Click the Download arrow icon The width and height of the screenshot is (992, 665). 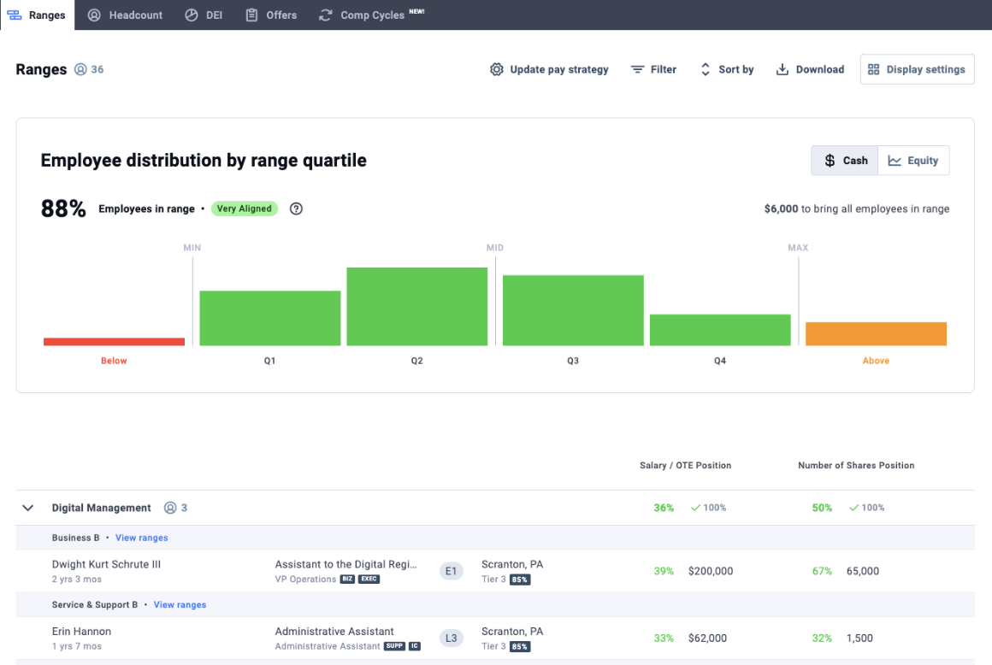(782, 69)
